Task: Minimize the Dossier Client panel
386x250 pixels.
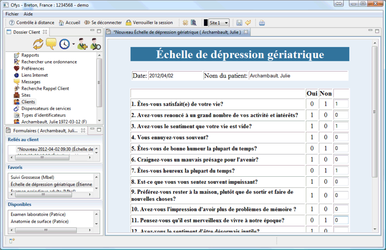Action: tap(92, 31)
